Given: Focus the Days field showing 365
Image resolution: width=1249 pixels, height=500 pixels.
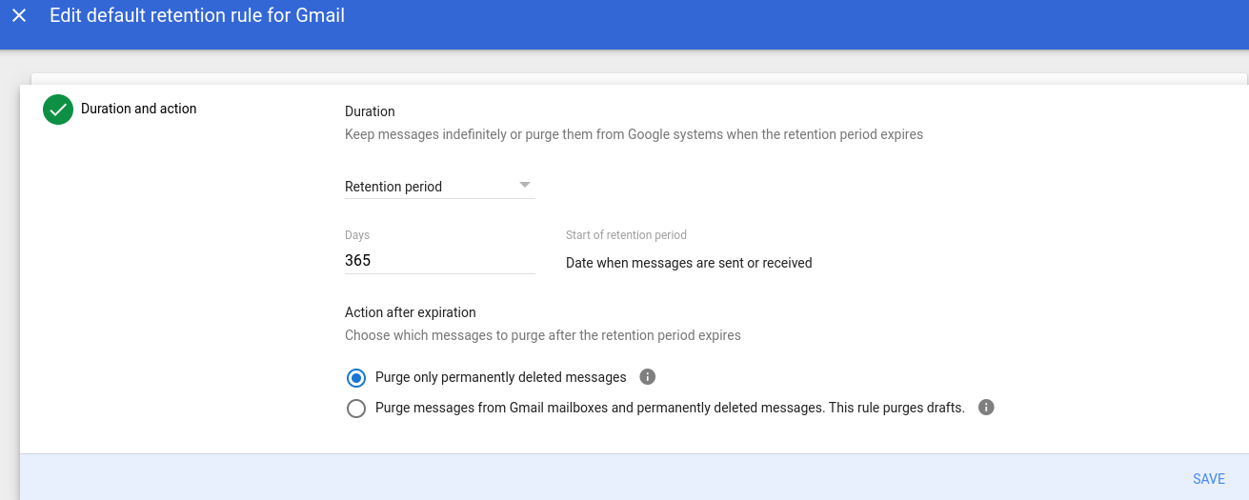Looking at the screenshot, I should point(440,260).
